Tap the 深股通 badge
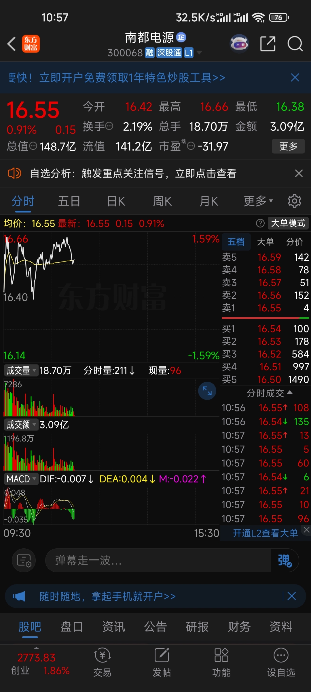The height and width of the screenshot is (692, 311). click(x=169, y=53)
